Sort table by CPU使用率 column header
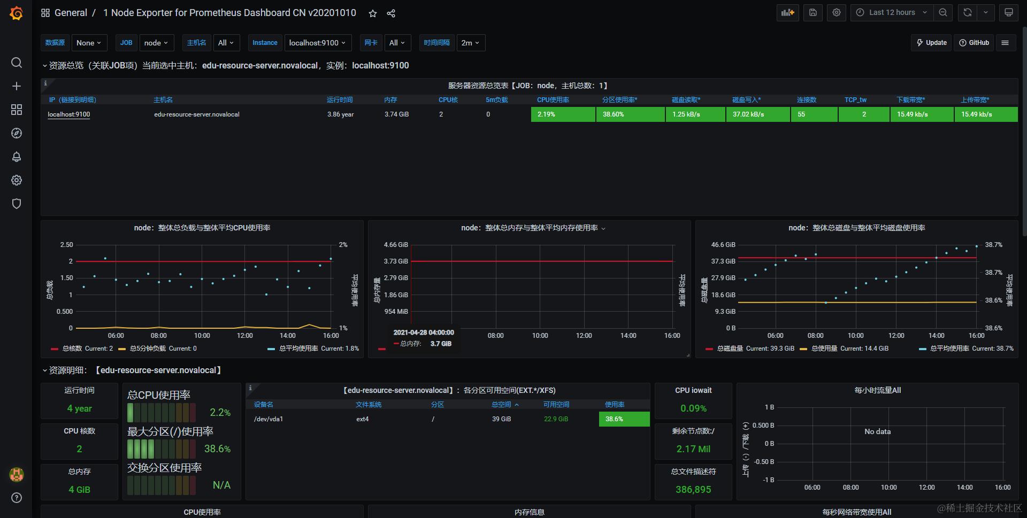Viewport: 1027px width, 518px height. click(x=553, y=100)
